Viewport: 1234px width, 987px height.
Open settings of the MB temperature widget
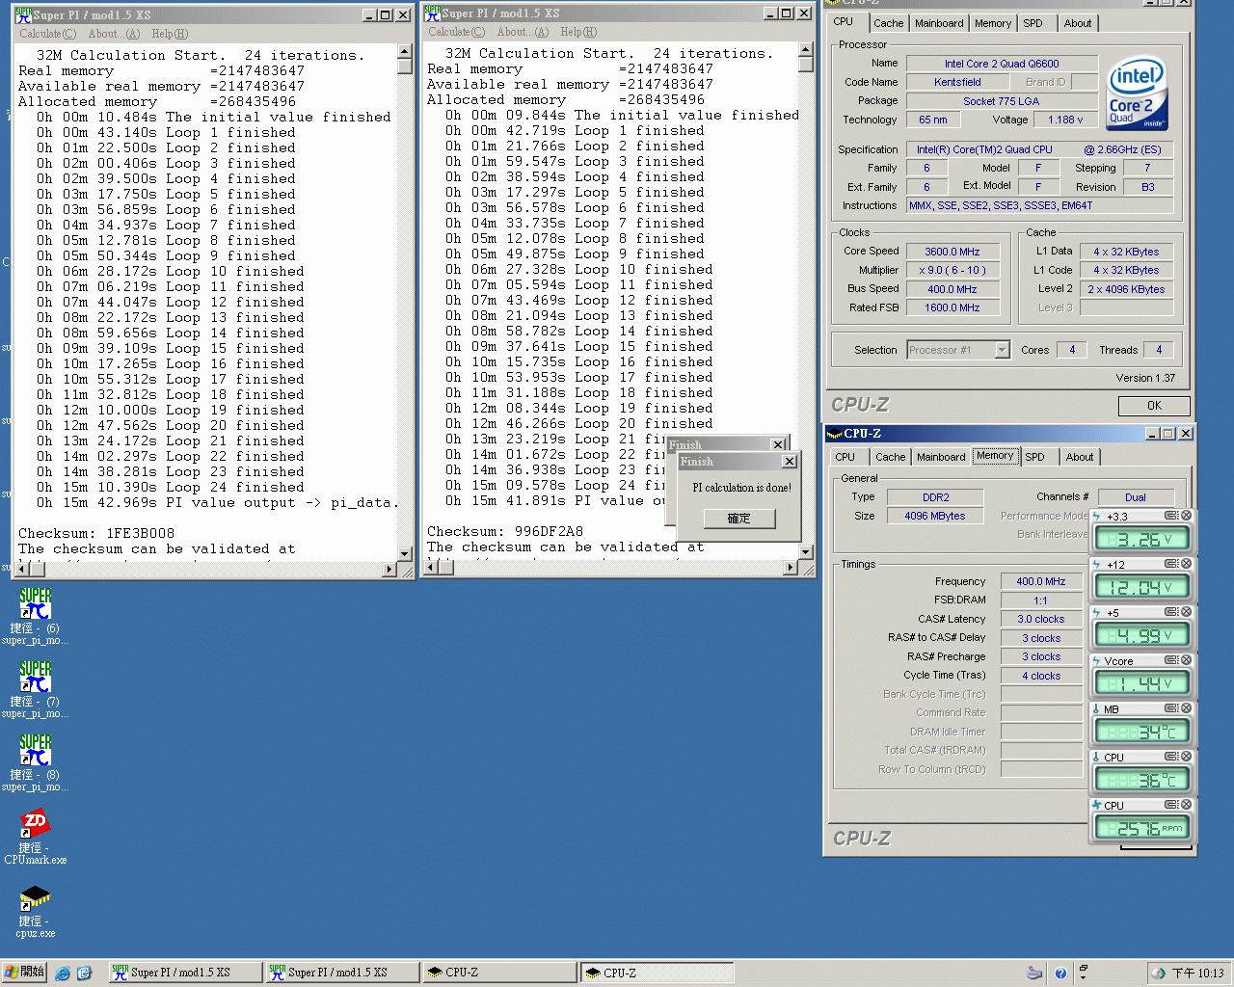1171,708
